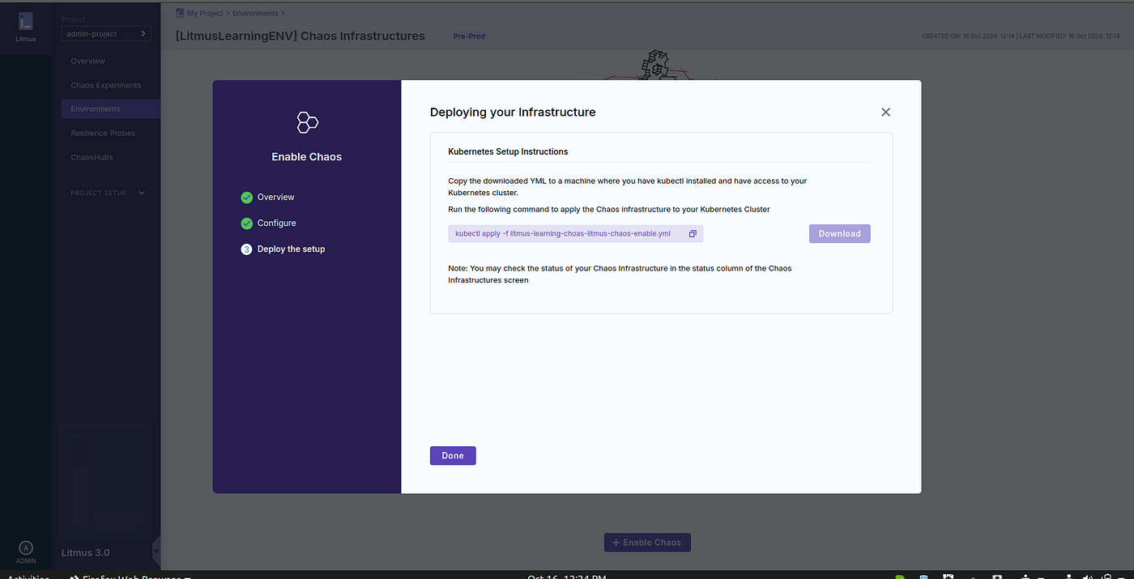Open Chaos Experiments in the sidebar
The image size is (1134, 579).
coord(106,85)
